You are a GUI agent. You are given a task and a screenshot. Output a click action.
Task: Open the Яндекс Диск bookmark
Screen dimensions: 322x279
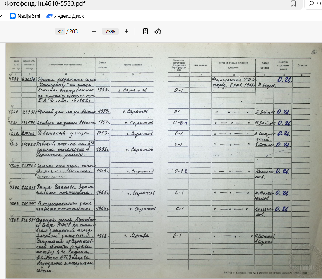click(65, 16)
